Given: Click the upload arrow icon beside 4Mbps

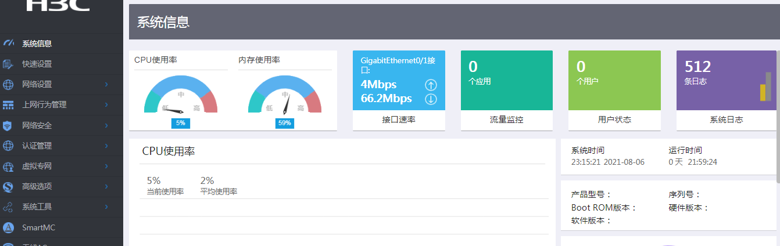Looking at the screenshot, I should (x=431, y=85).
